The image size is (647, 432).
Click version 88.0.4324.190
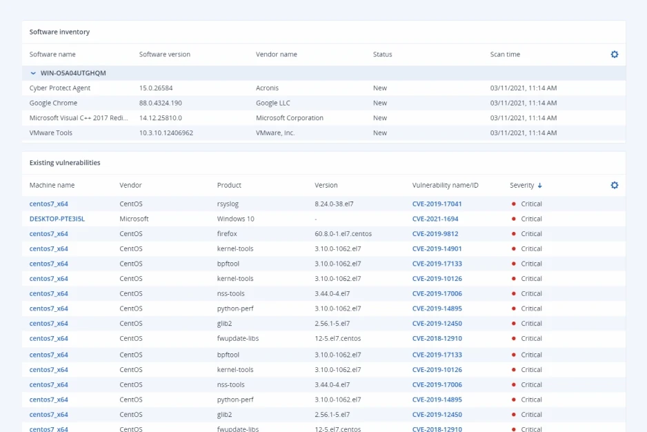coord(161,103)
